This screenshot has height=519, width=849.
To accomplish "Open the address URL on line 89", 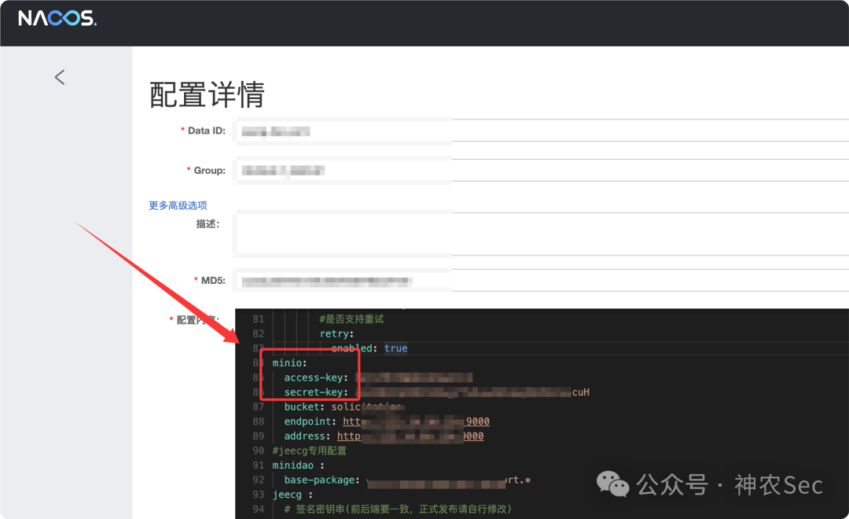I will click(410, 436).
